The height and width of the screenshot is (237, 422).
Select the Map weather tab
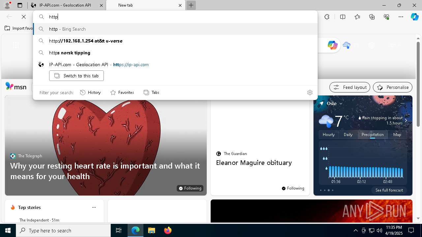pos(397,135)
